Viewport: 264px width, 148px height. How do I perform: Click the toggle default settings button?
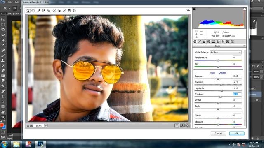188,125
